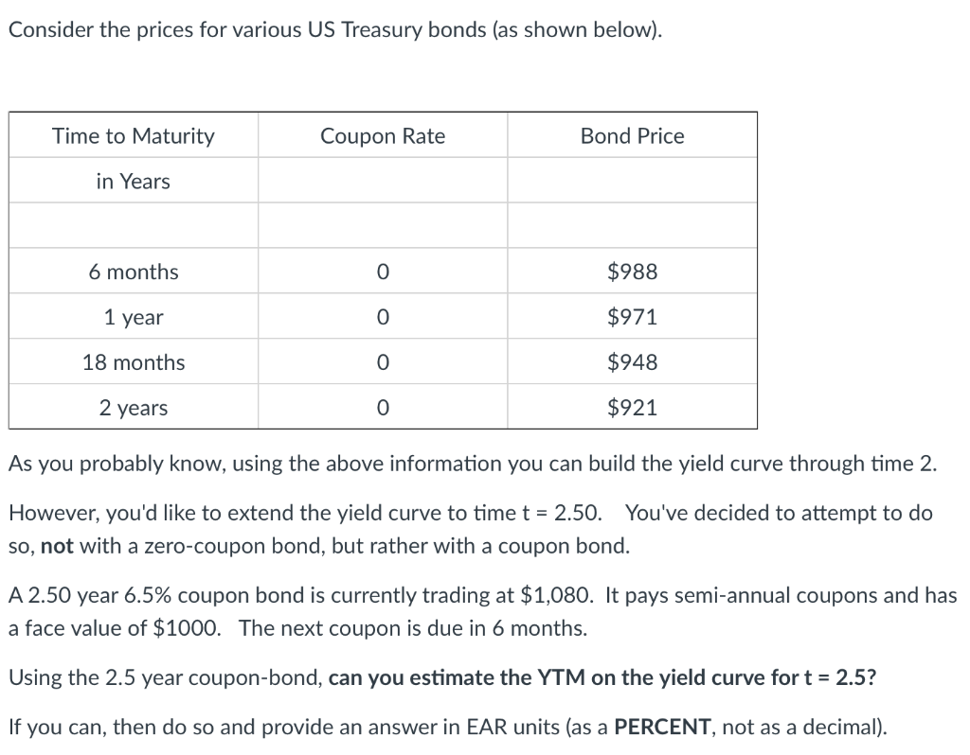Click the bold question about YTM estimate
The image size is (970, 755).
tap(602, 677)
